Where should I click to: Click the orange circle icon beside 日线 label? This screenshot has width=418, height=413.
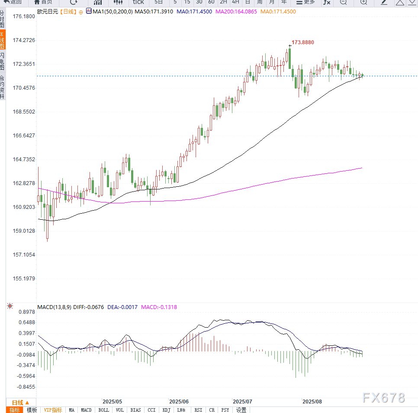click(x=80, y=11)
